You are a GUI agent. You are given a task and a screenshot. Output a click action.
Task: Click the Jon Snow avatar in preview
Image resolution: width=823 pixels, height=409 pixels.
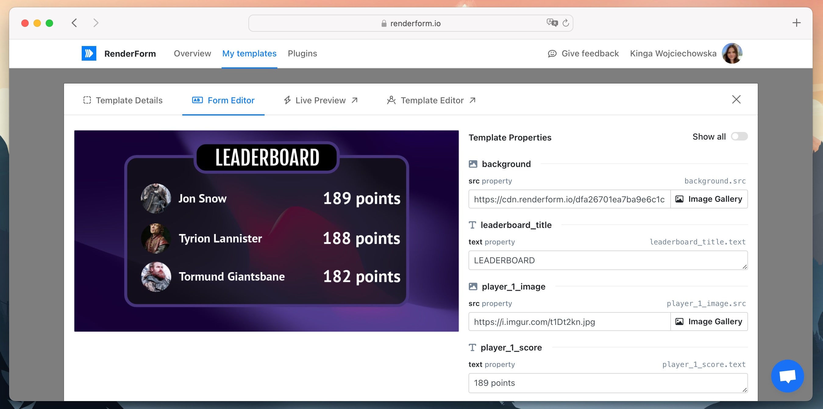[156, 198]
